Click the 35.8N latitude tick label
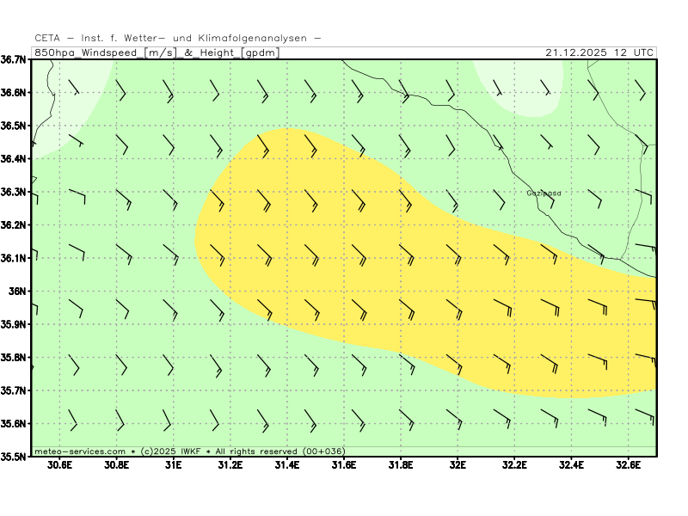This screenshot has width=688, height=516. pyautogui.click(x=14, y=357)
